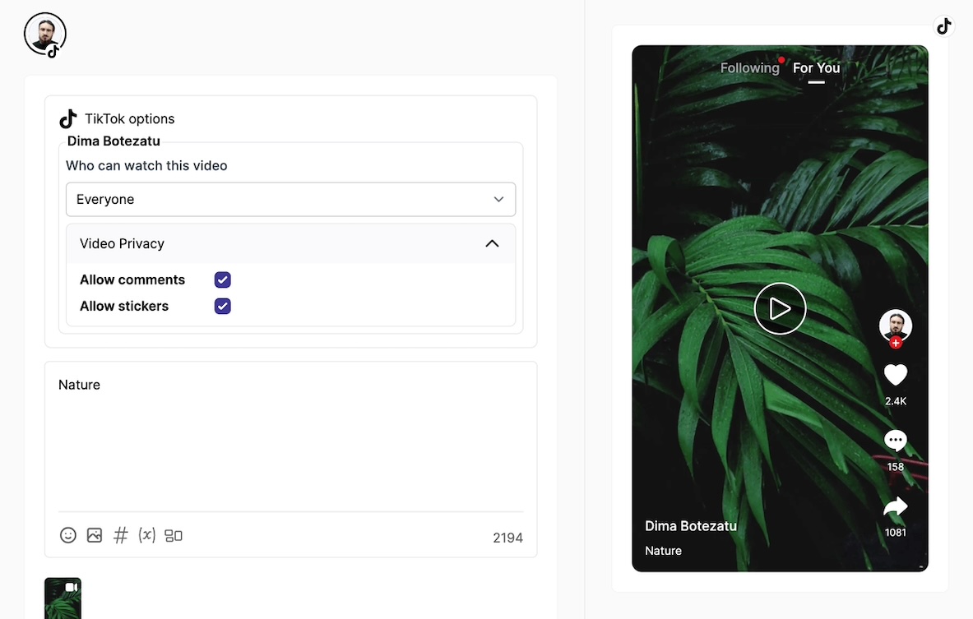The width and height of the screenshot is (973, 619).
Task: Click the Who can watch this video label
Action: coord(146,165)
